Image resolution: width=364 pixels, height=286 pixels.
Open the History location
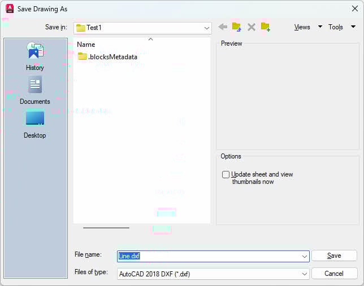click(35, 56)
